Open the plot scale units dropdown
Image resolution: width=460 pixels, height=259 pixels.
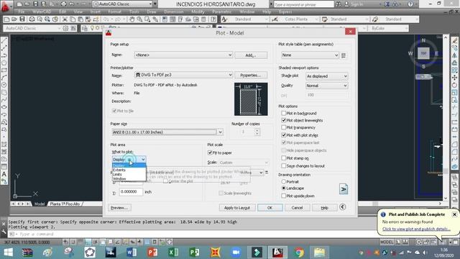[x=260, y=173]
